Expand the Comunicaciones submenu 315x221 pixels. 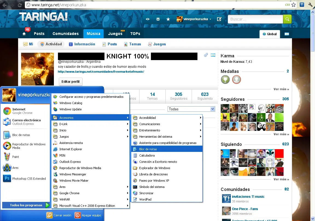[x=167, y=124]
